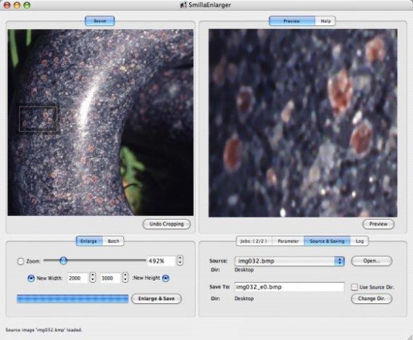Click the crop selection rectangle on source image
413x340 pixels.
tap(38, 119)
